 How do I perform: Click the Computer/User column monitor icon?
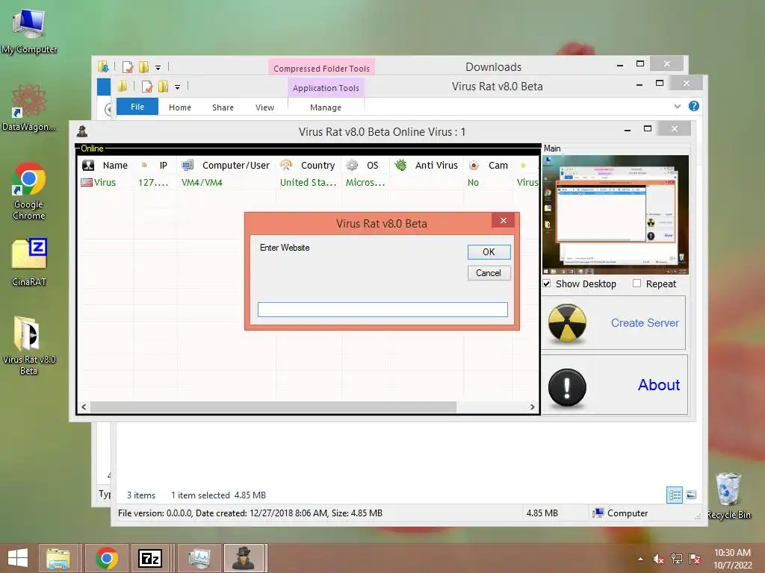tap(188, 165)
